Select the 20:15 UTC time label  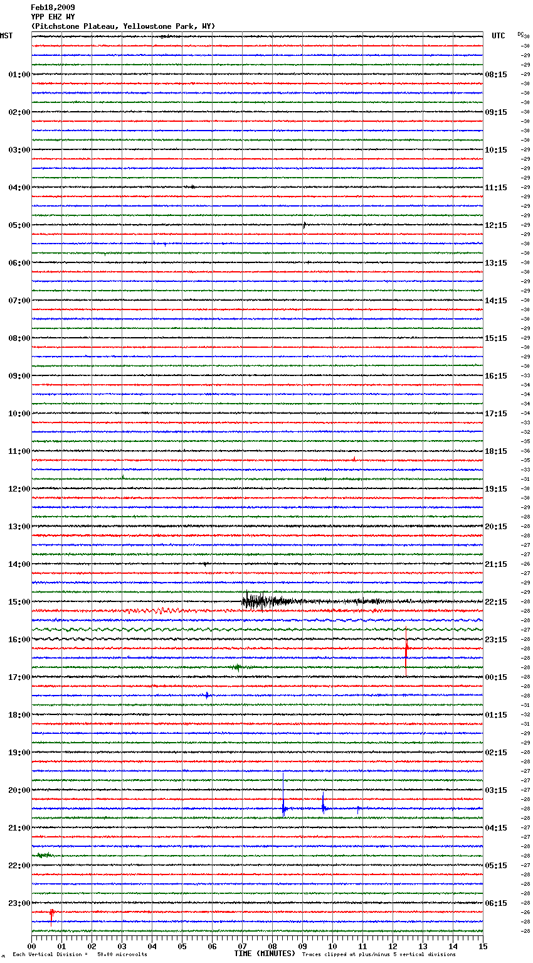496,527
